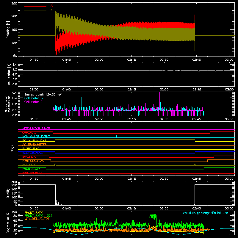Click 'Absolute geomagnetic latitude' legend text
238x238 pixels.
(206, 213)
